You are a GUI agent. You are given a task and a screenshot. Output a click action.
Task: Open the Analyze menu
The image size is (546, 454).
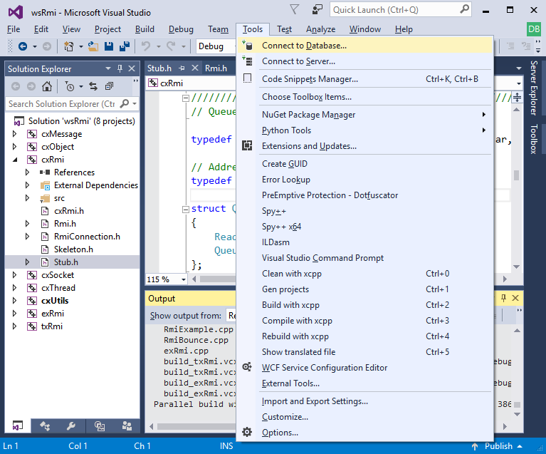321,29
